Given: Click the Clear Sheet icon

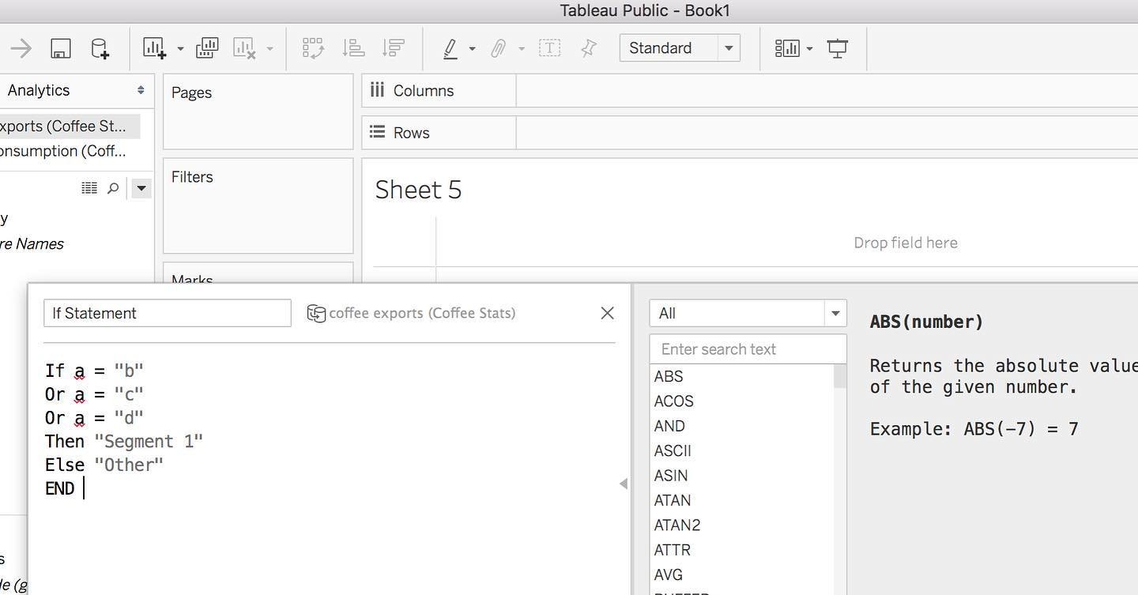Looking at the screenshot, I should tap(244, 48).
